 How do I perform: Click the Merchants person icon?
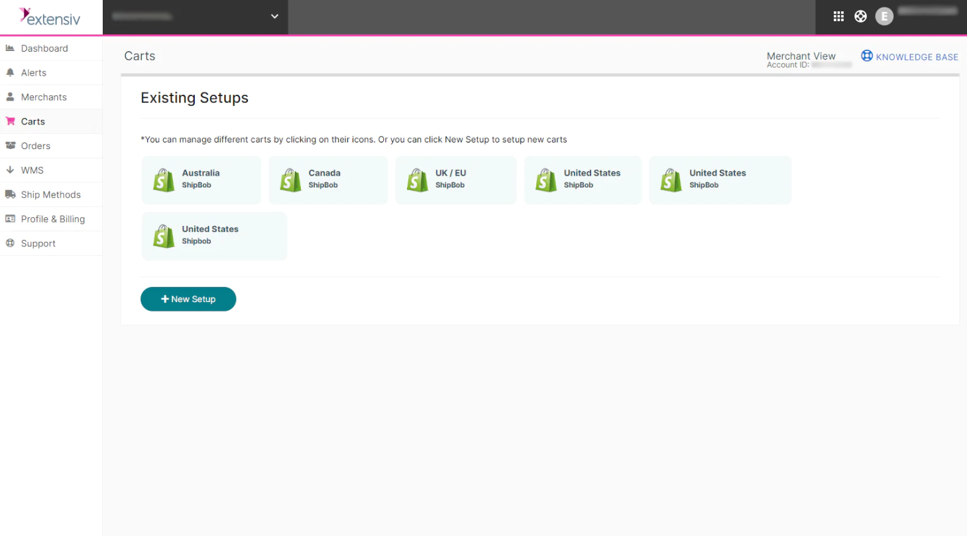(11, 96)
